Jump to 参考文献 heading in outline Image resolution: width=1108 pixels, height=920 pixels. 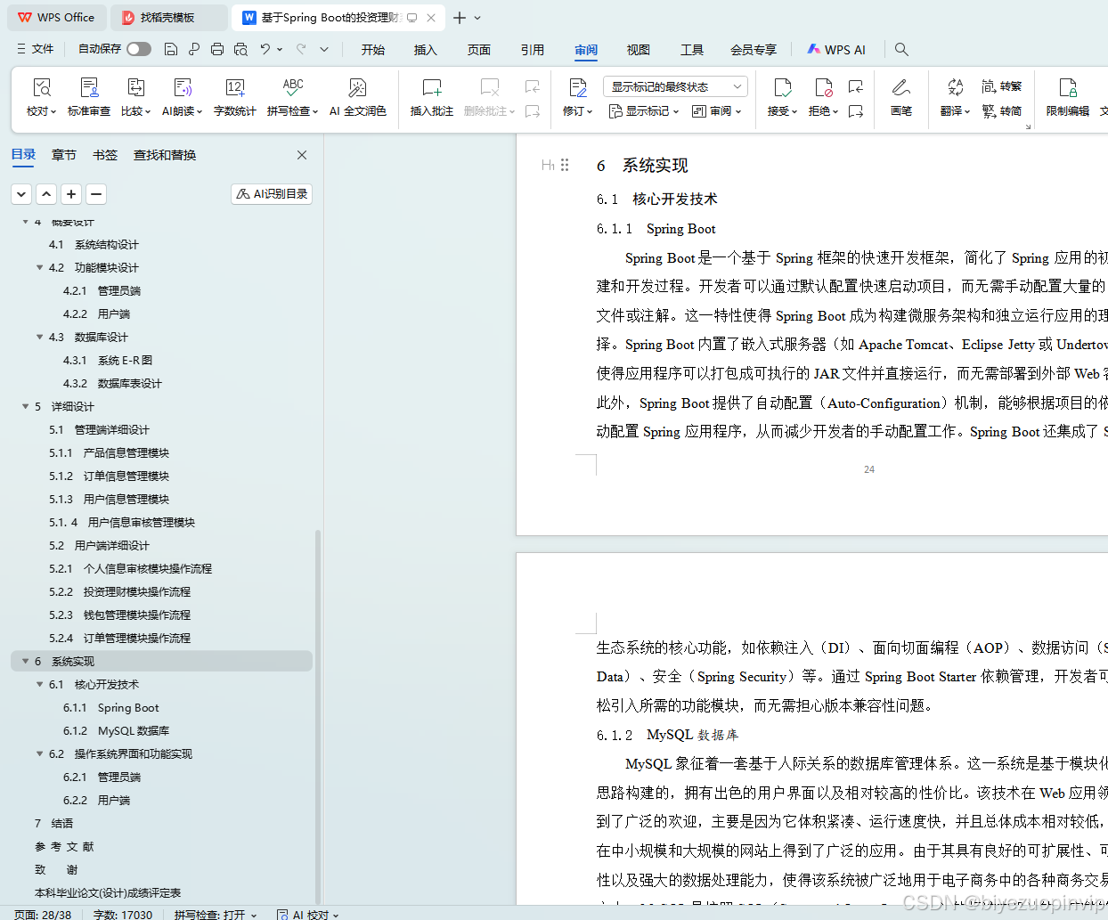point(64,846)
